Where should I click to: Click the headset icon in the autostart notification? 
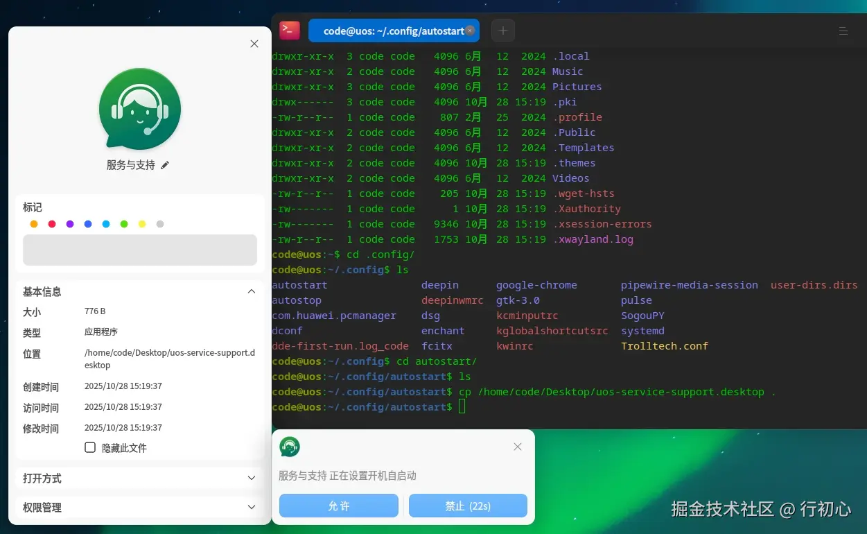(x=290, y=447)
